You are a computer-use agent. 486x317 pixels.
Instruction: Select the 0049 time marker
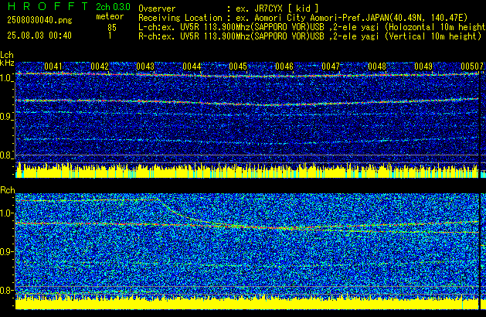(423, 66)
